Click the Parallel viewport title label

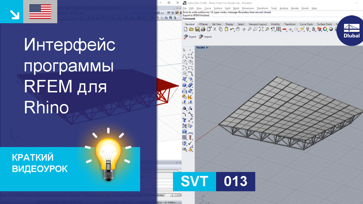pyautogui.click(x=201, y=48)
